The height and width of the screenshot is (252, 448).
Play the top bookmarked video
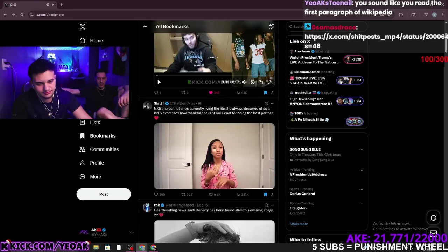(x=159, y=82)
